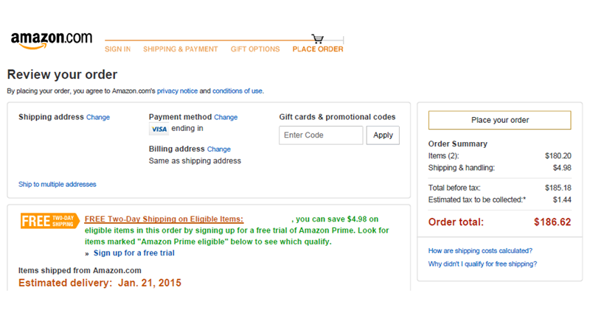Click the Enter Code promo field
The width and height of the screenshot is (590, 315).
click(x=321, y=135)
